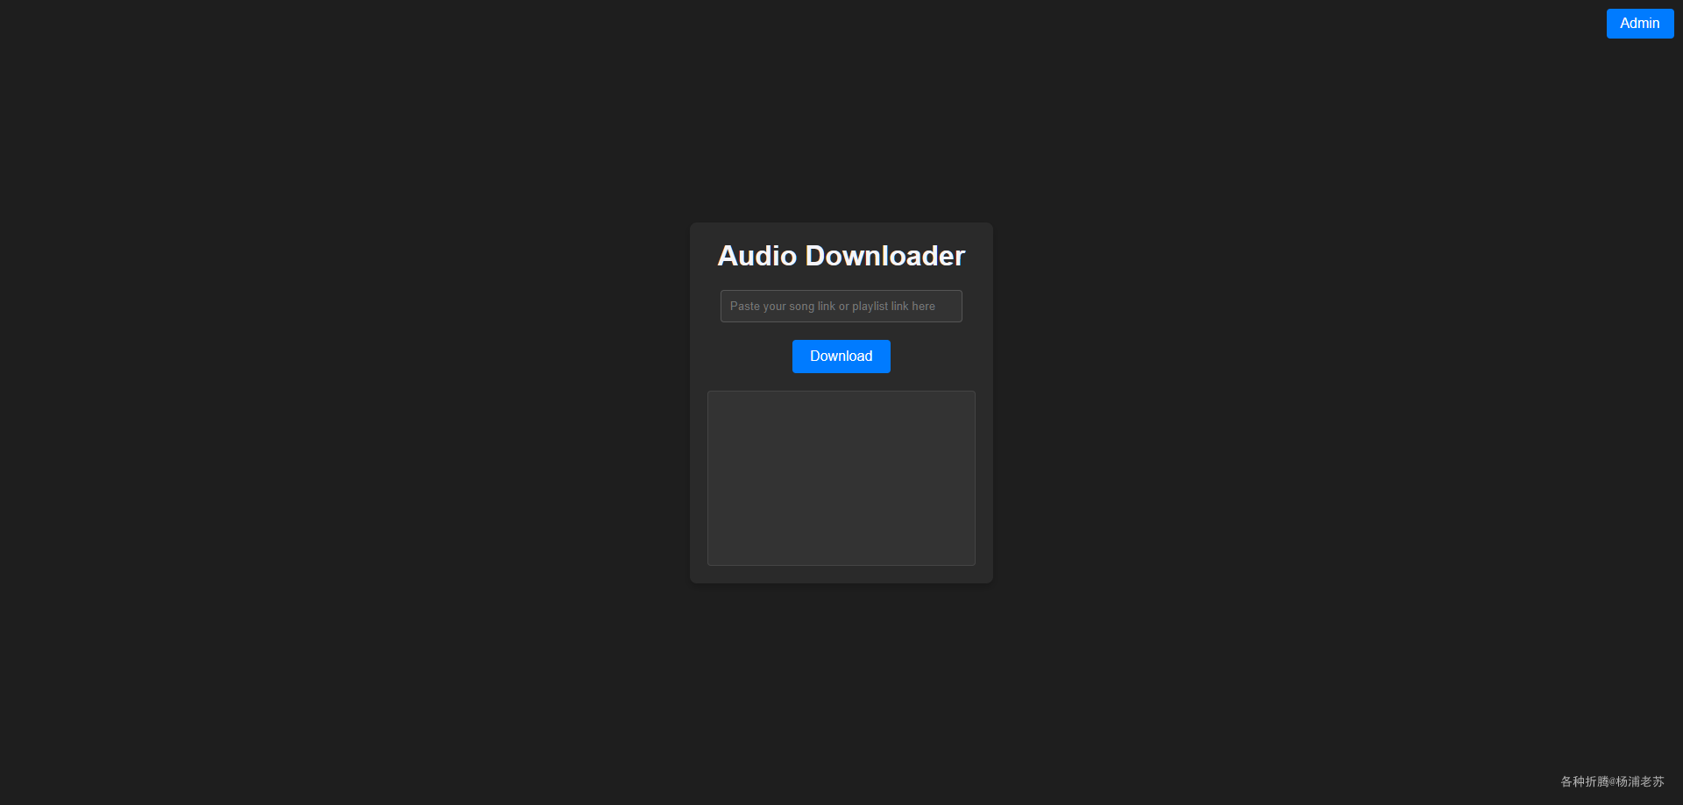Focus the song link input field
The width and height of the screenshot is (1683, 805).
(x=841, y=307)
